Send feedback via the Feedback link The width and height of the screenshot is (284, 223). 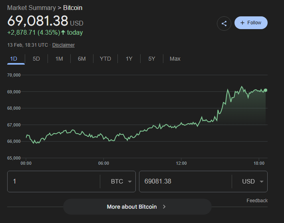click(x=257, y=201)
